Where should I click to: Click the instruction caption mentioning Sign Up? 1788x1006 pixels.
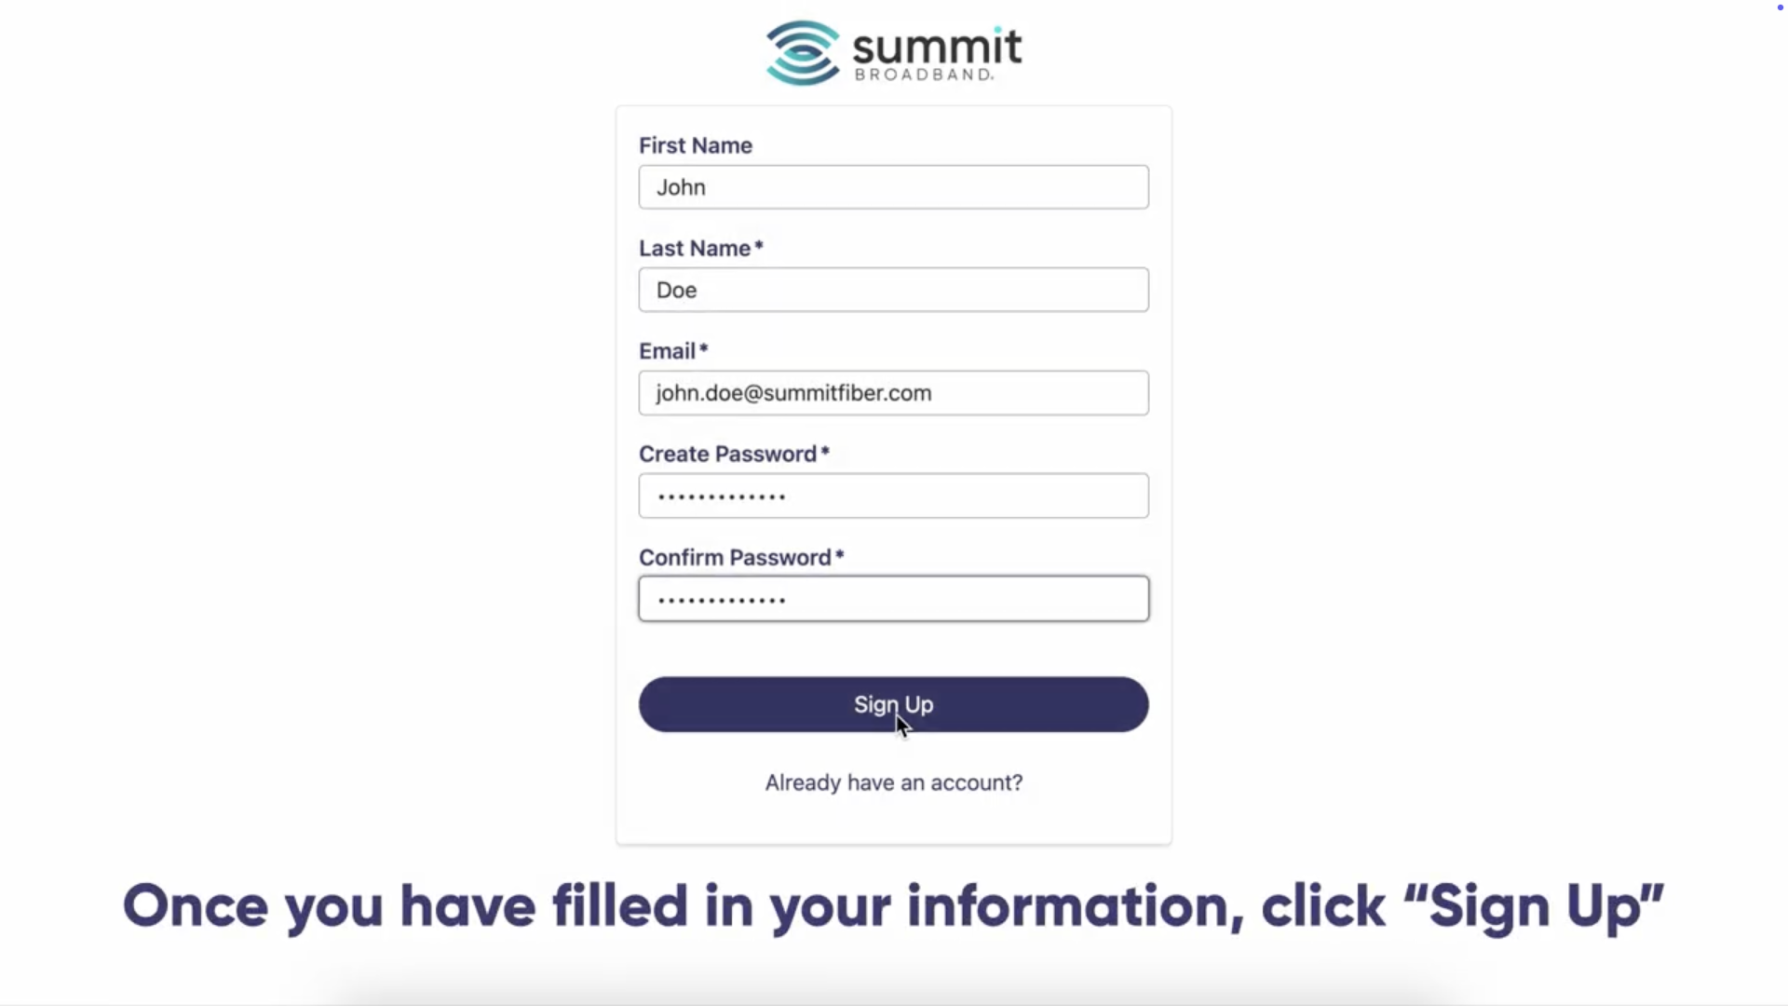(893, 906)
